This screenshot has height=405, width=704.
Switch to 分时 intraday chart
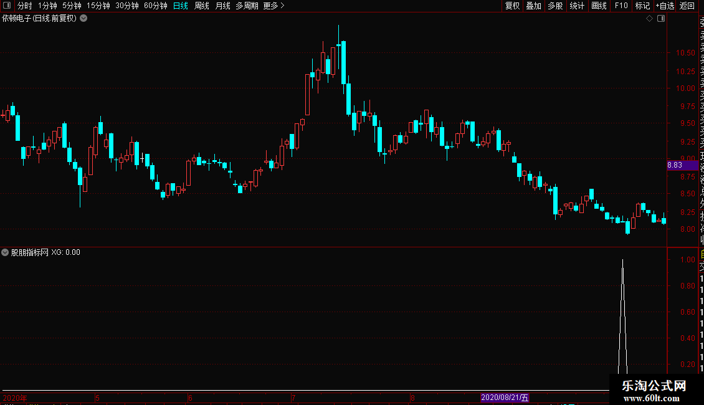pos(25,6)
